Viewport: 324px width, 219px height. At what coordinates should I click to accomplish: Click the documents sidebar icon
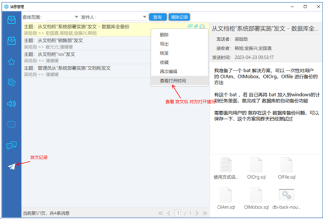[x=12, y=83]
